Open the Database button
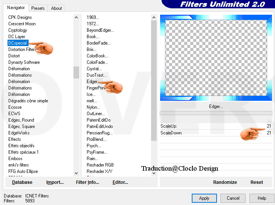The width and height of the screenshot is (275, 205). coord(22,182)
